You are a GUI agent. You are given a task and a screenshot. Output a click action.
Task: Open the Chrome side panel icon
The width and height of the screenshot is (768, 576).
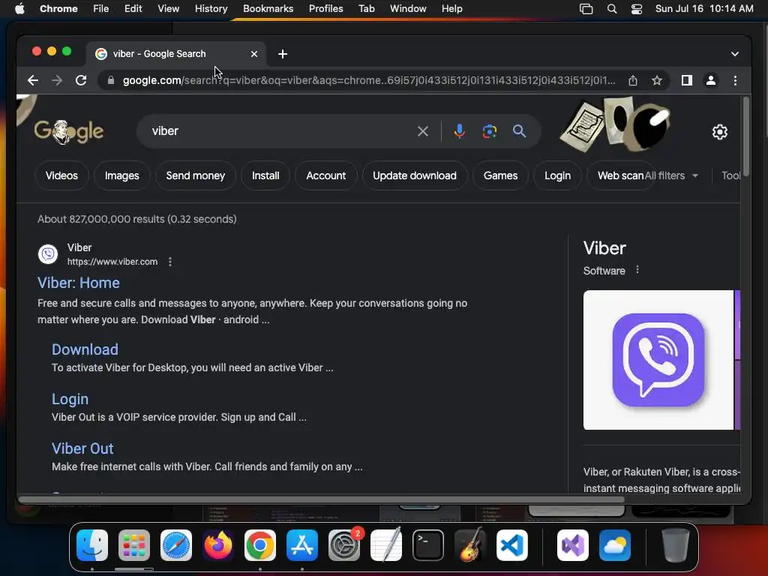click(687, 80)
